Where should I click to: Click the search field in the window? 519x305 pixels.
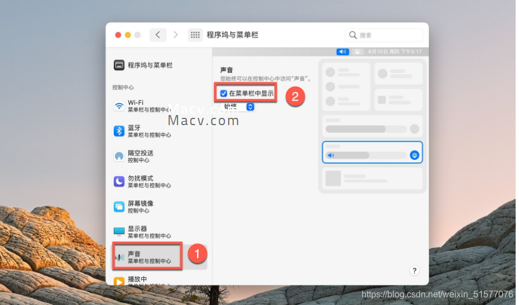coord(384,35)
